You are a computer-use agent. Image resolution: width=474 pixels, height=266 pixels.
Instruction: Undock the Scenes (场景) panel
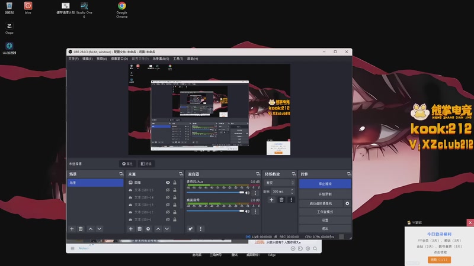pos(121,174)
